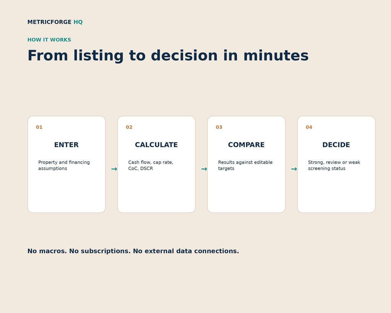Select the DECIDE card title
The width and height of the screenshot is (391, 313).
[336, 145]
